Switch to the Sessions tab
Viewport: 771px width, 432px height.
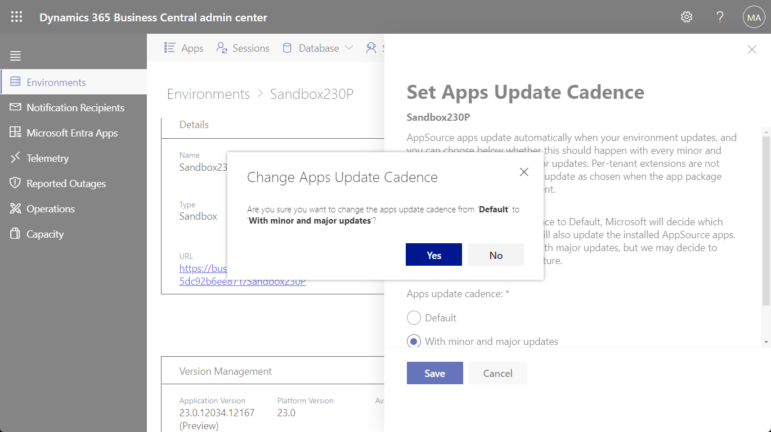[x=243, y=48]
